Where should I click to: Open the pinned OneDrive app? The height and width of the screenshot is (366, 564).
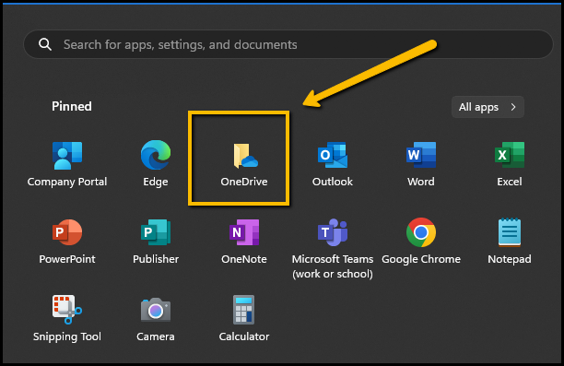click(x=244, y=164)
